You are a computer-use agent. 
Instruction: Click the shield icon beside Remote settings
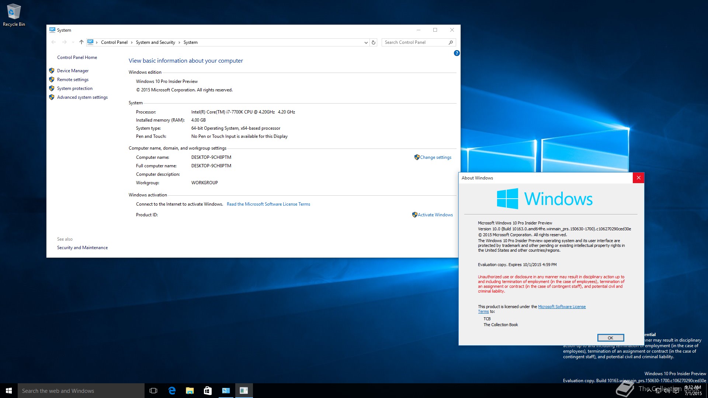pos(52,79)
